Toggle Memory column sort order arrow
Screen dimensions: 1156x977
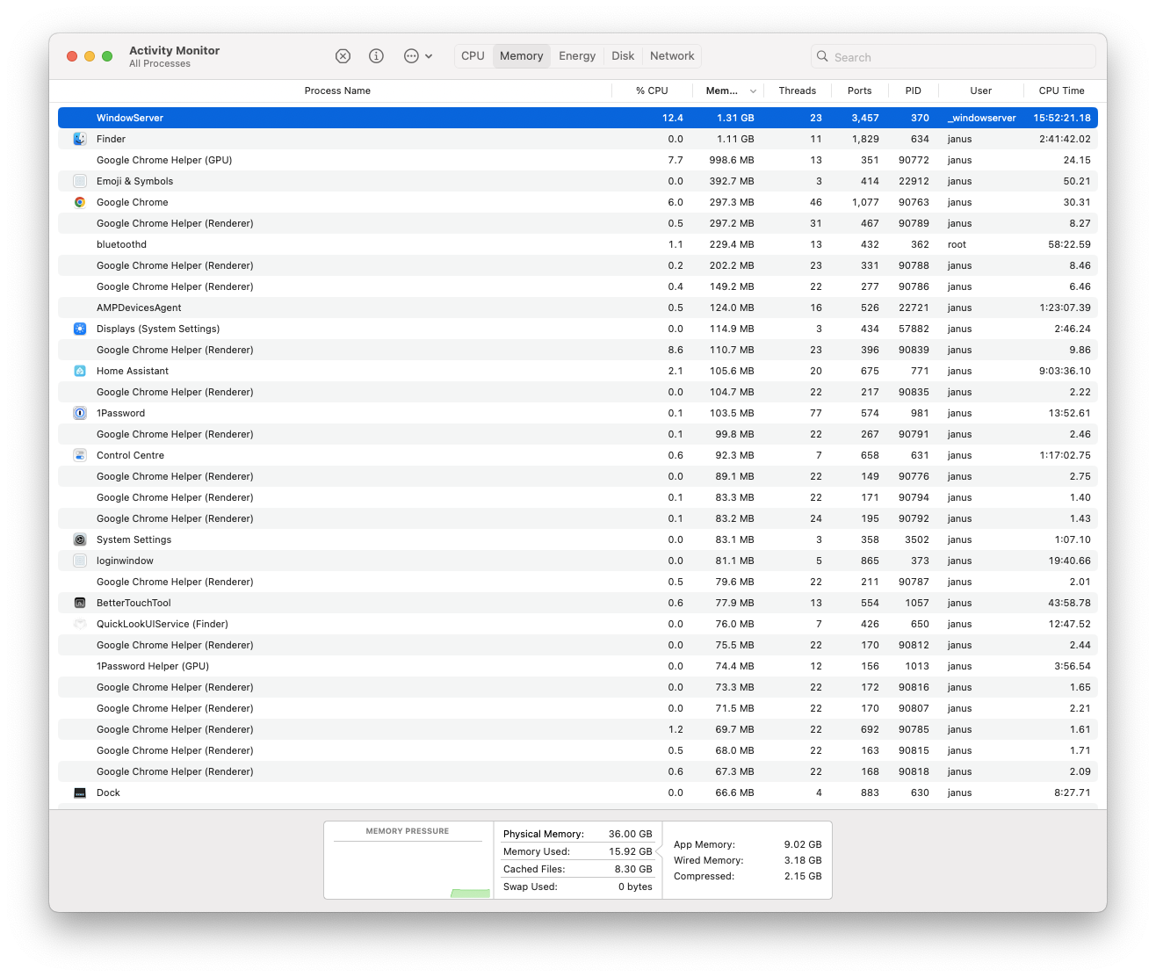coord(753,91)
